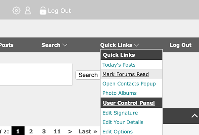Click the settings gear icon
This screenshot has height=135, width=199.
16,11
